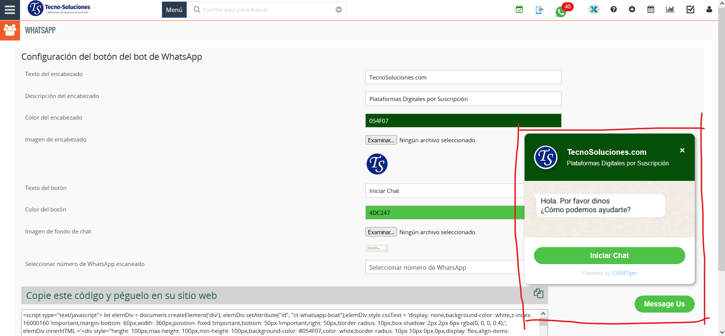725x336 pixels.
Task: Click the Texto del encabezado input field
Action: tap(463, 77)
